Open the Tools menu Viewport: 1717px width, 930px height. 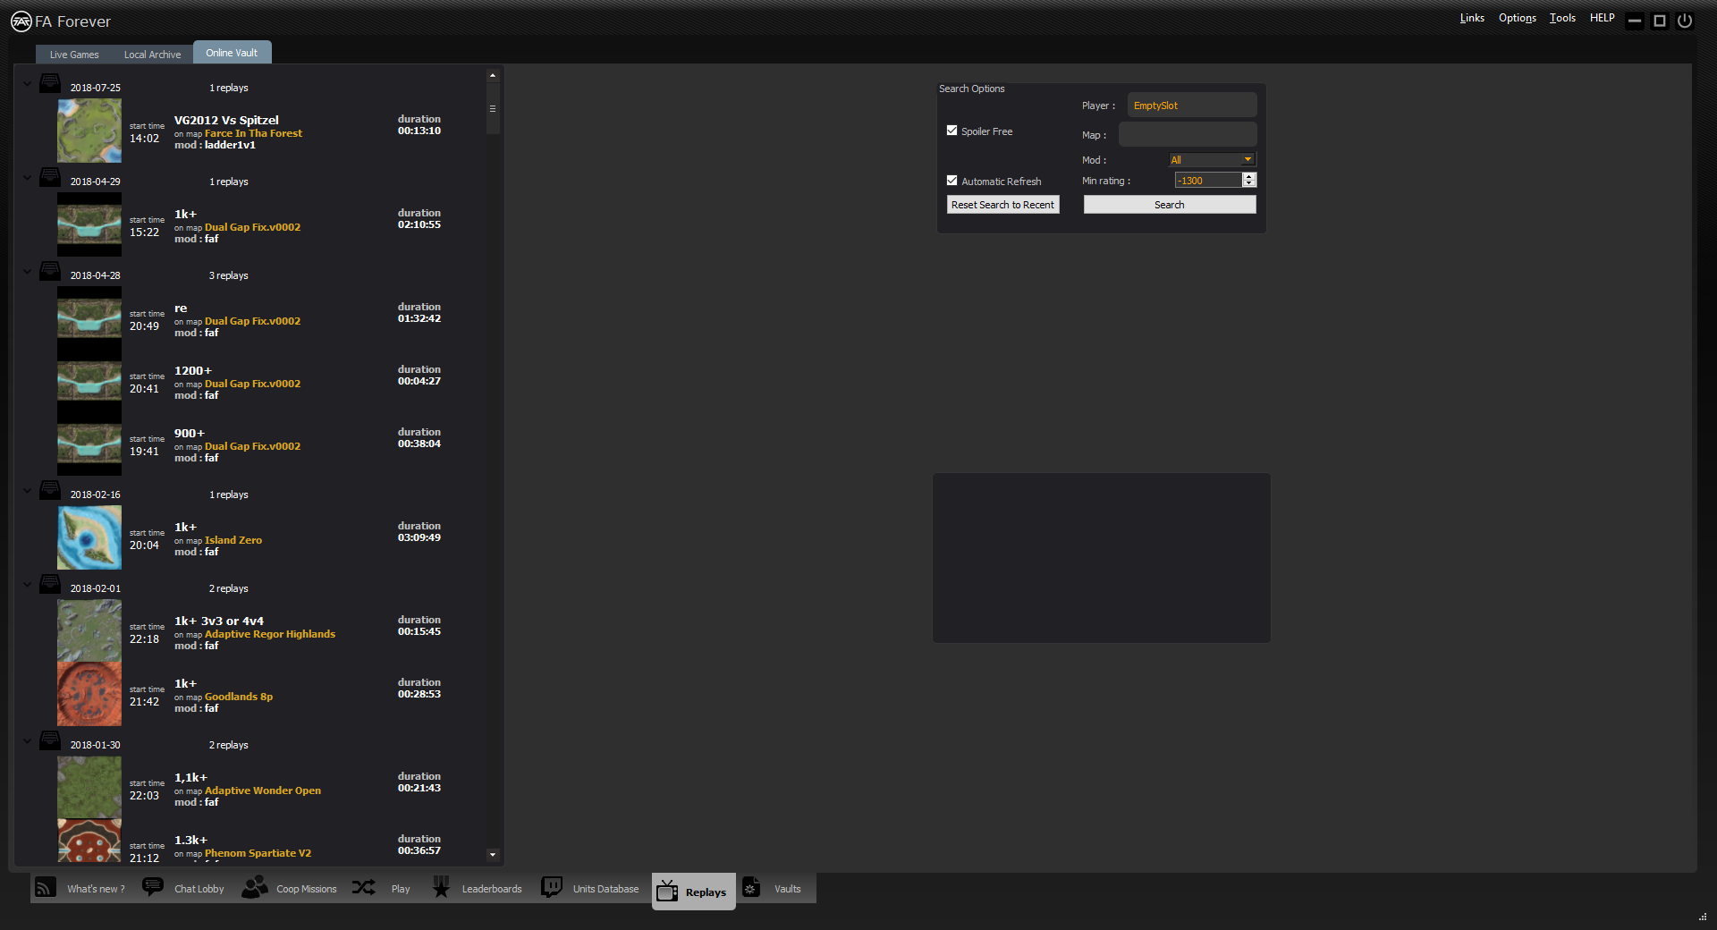point(1561,18)
